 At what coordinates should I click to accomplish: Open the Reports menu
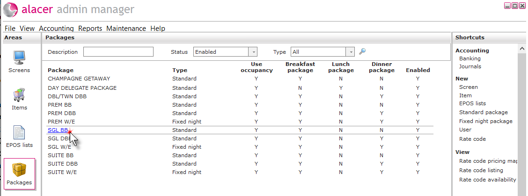(x=90, y=29)
